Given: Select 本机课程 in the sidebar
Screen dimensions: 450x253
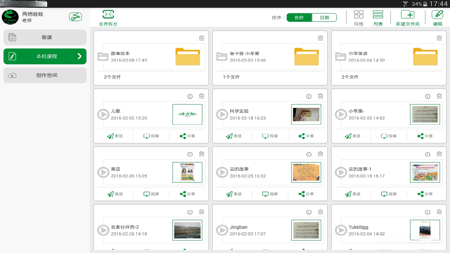Looking at the screenshot, I should click(45, 56).
